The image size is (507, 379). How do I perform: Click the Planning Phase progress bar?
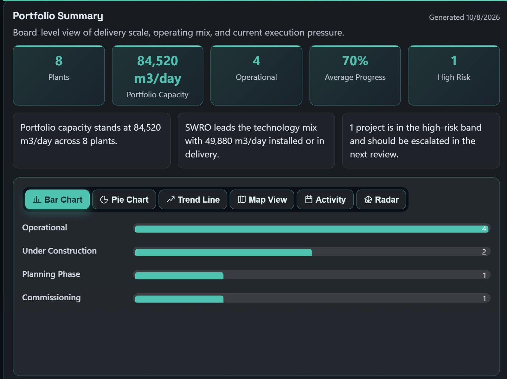(312, 275)
